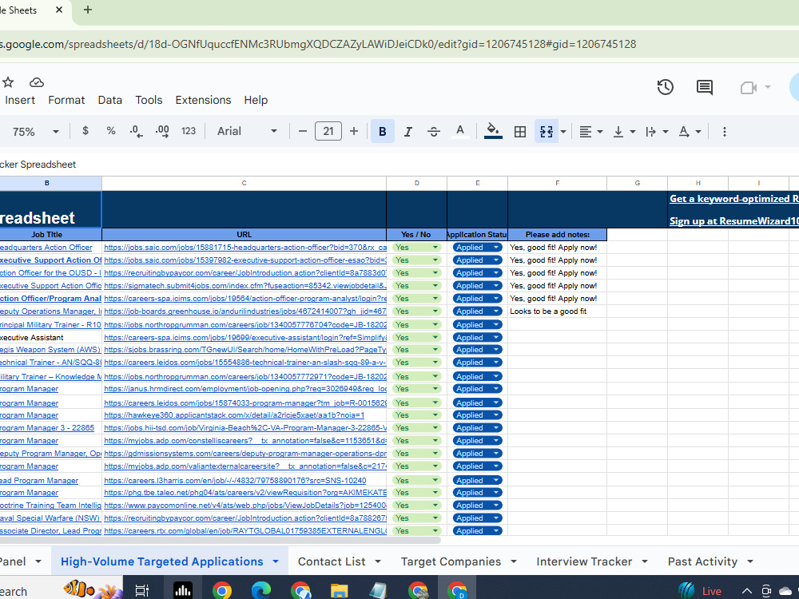The image size is (799, 599).
Task: Click the browser address bar URL
Action: pyautogui.click(x=318, y=44)
